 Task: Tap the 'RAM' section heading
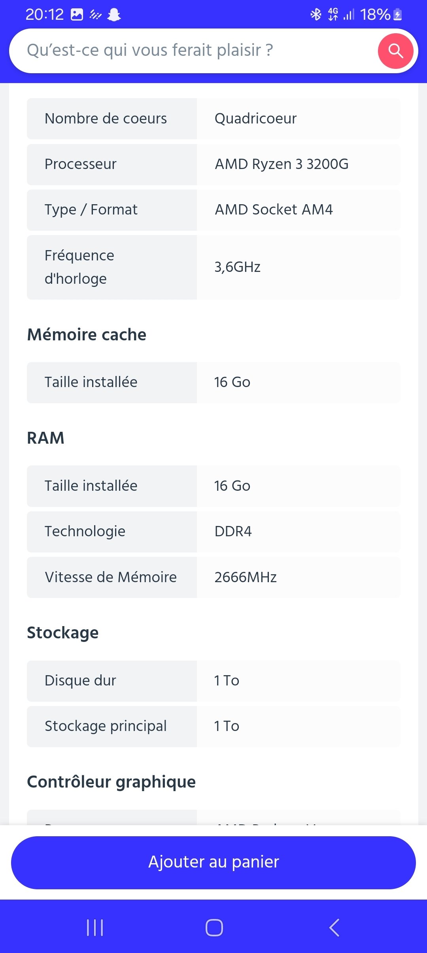click(45, 438)
